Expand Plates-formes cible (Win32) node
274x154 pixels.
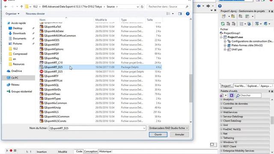click(x=225, y=45)
